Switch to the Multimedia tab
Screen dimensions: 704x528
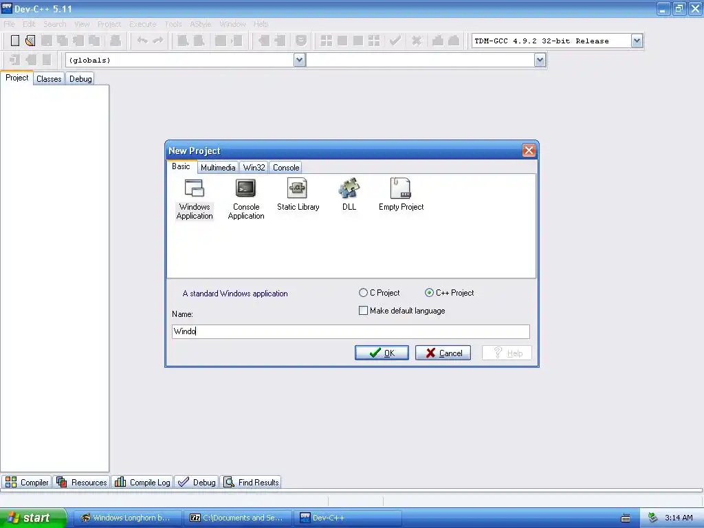[x=218, y=168]
